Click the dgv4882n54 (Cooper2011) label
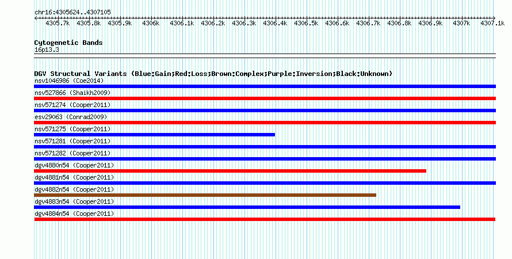Viewport: 512px width, 259px height. [x=74, y=189]
